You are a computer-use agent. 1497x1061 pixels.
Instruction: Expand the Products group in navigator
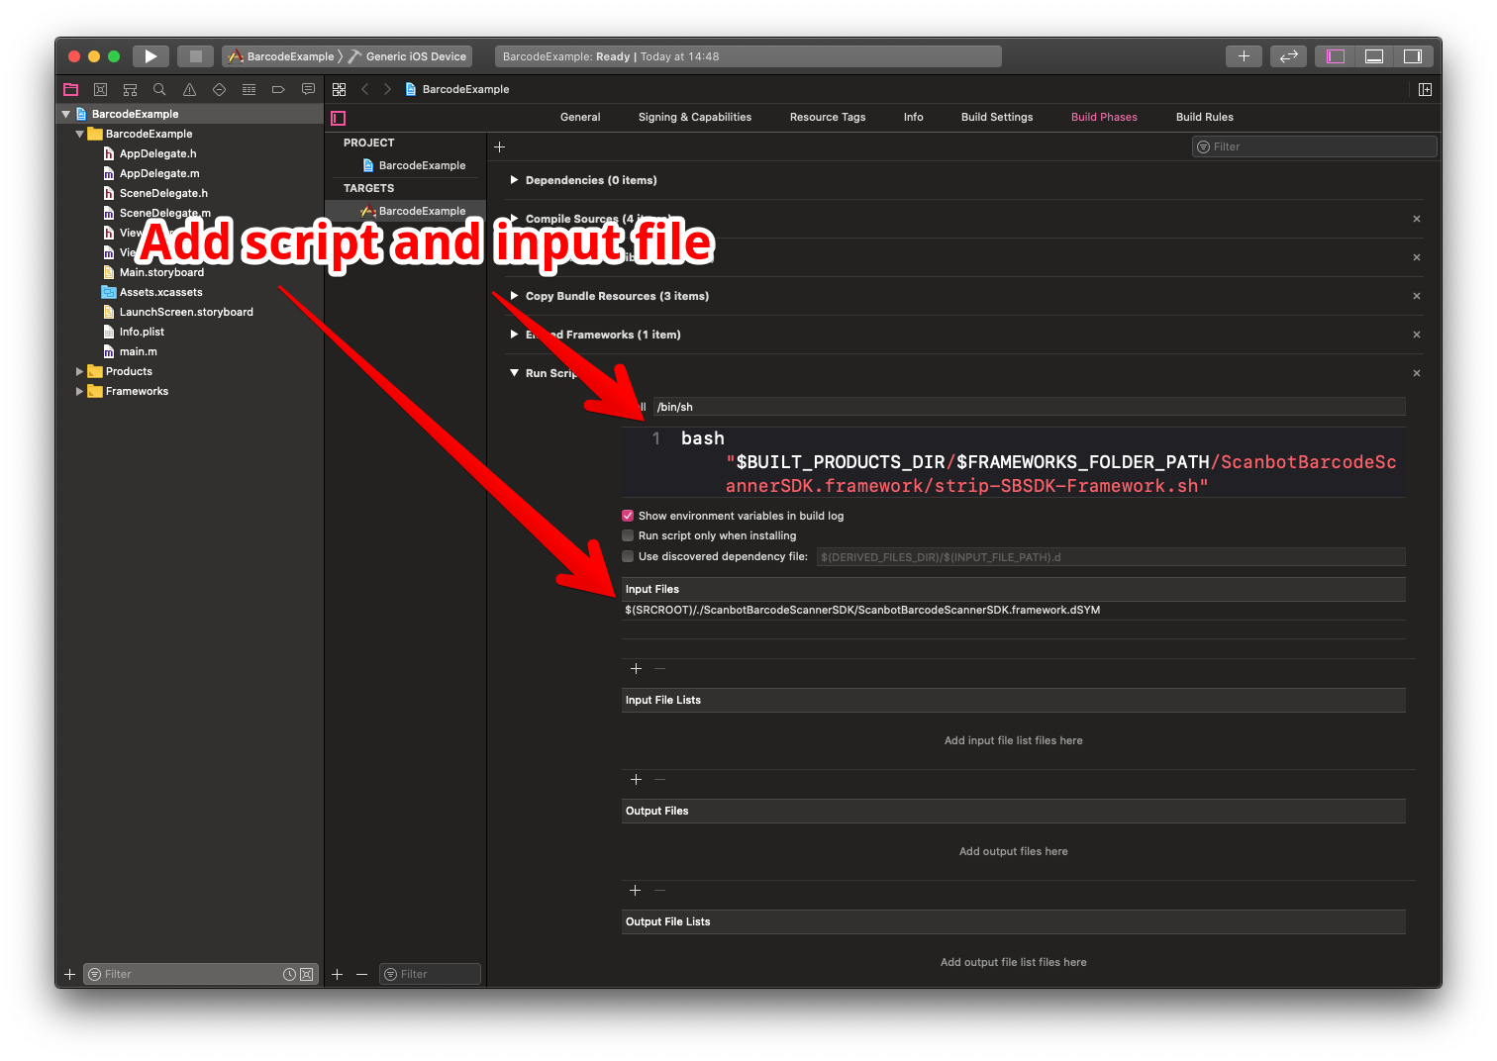click(x=80, y=371)
